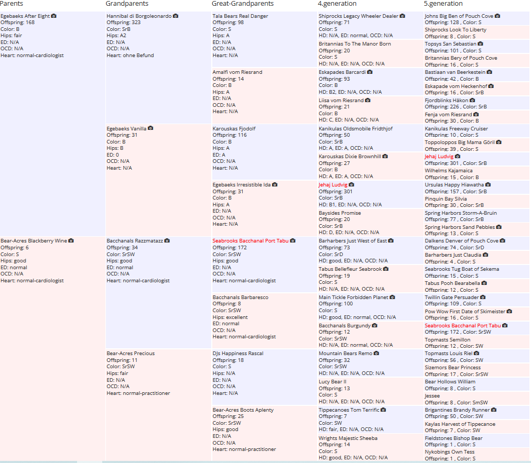Click photo icon next to Fjordblinks Häkon
This screenshot has width=531, height=463.
pyautogui.click(x=472, y=100)
